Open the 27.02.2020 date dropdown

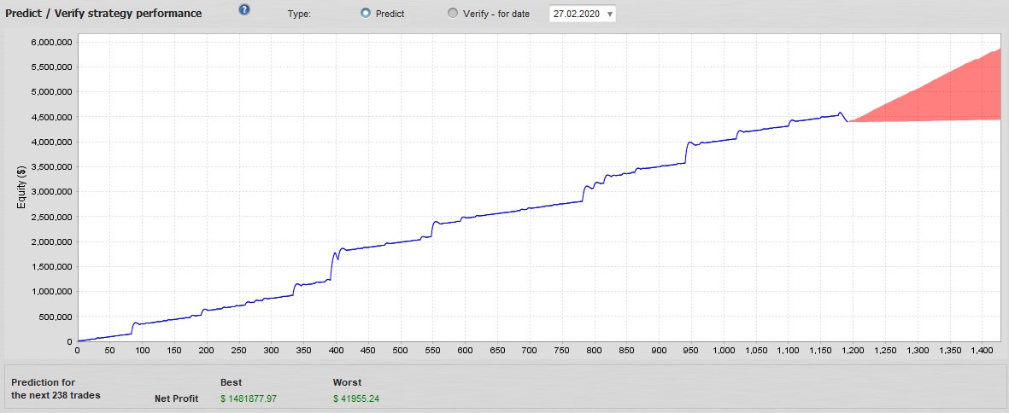(x=583, y=13)
